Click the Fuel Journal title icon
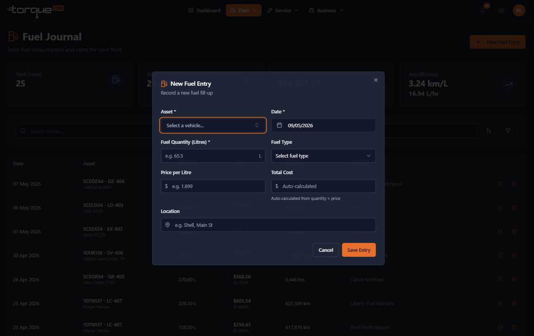This screenshot has height=336, width=534. (13, 37)
